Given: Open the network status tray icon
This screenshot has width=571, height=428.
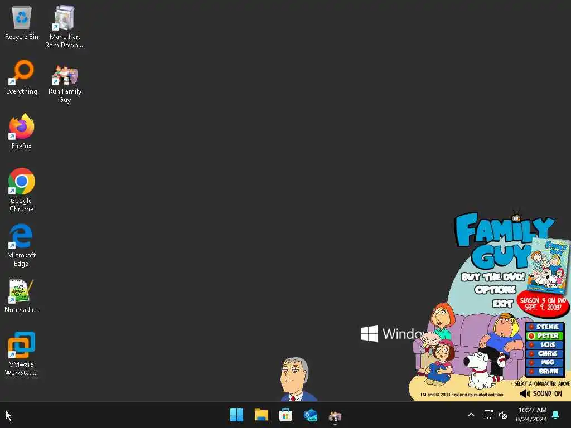Looking at the screenshot, I should point(488,415).
